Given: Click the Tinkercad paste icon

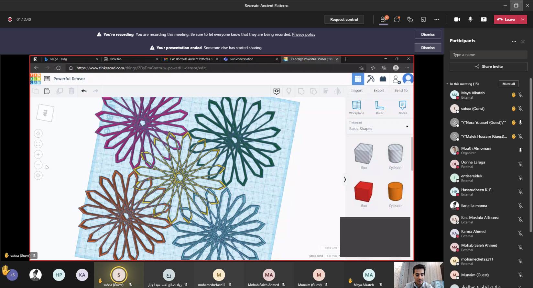Looking at the screenshot, I should (47, 91).
